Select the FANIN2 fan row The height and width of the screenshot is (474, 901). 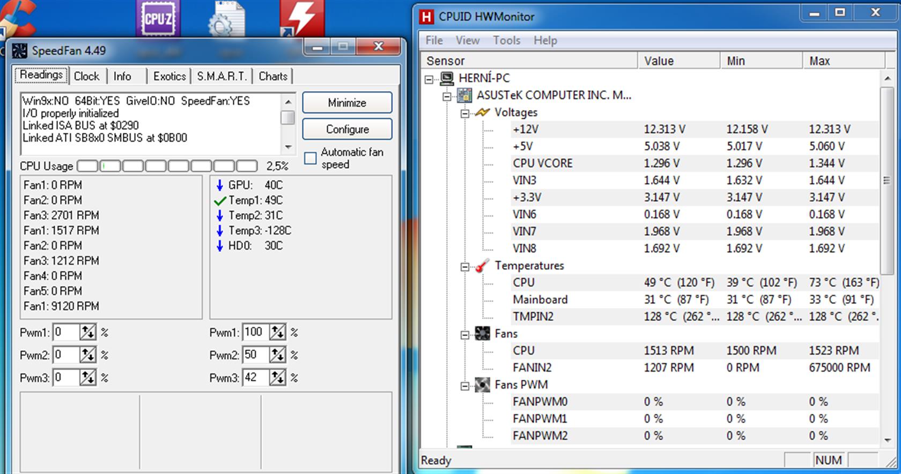(695, 367)
